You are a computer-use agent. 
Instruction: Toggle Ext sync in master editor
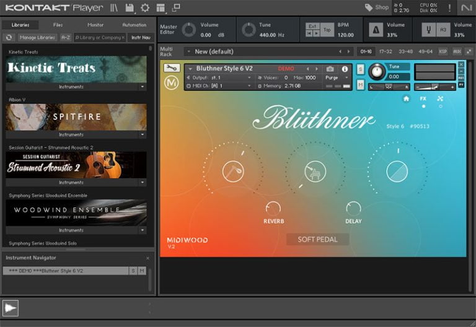coord(312,27)
